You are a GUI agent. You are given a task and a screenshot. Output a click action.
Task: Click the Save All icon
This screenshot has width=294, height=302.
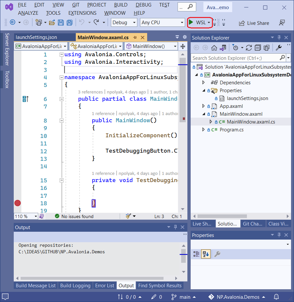tap(70, 23)
